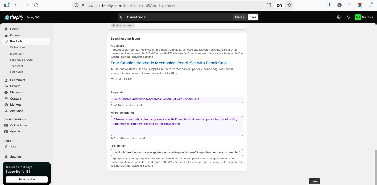
Task: Expand the Sales channels section
Action: coord(15,119)
